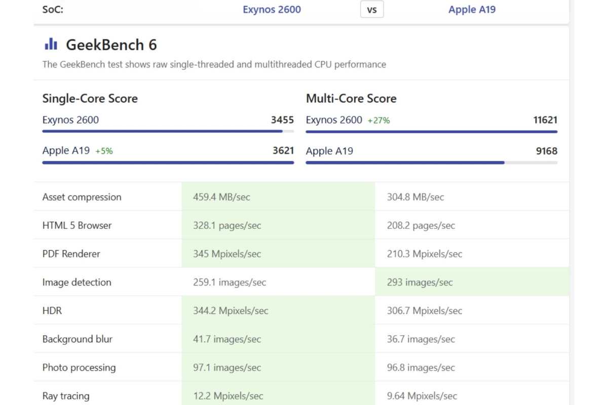Screen dimensions: 608x405
Task: Click the GeekBench 6 bar chart icon
Action: [51, 45]
